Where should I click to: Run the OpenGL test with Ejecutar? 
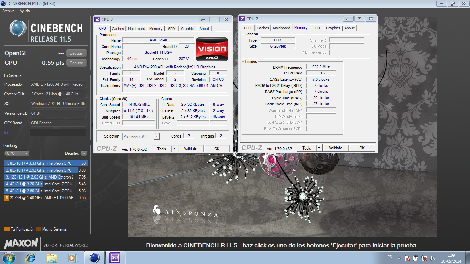pyautogui.click(x=76, y=53)
